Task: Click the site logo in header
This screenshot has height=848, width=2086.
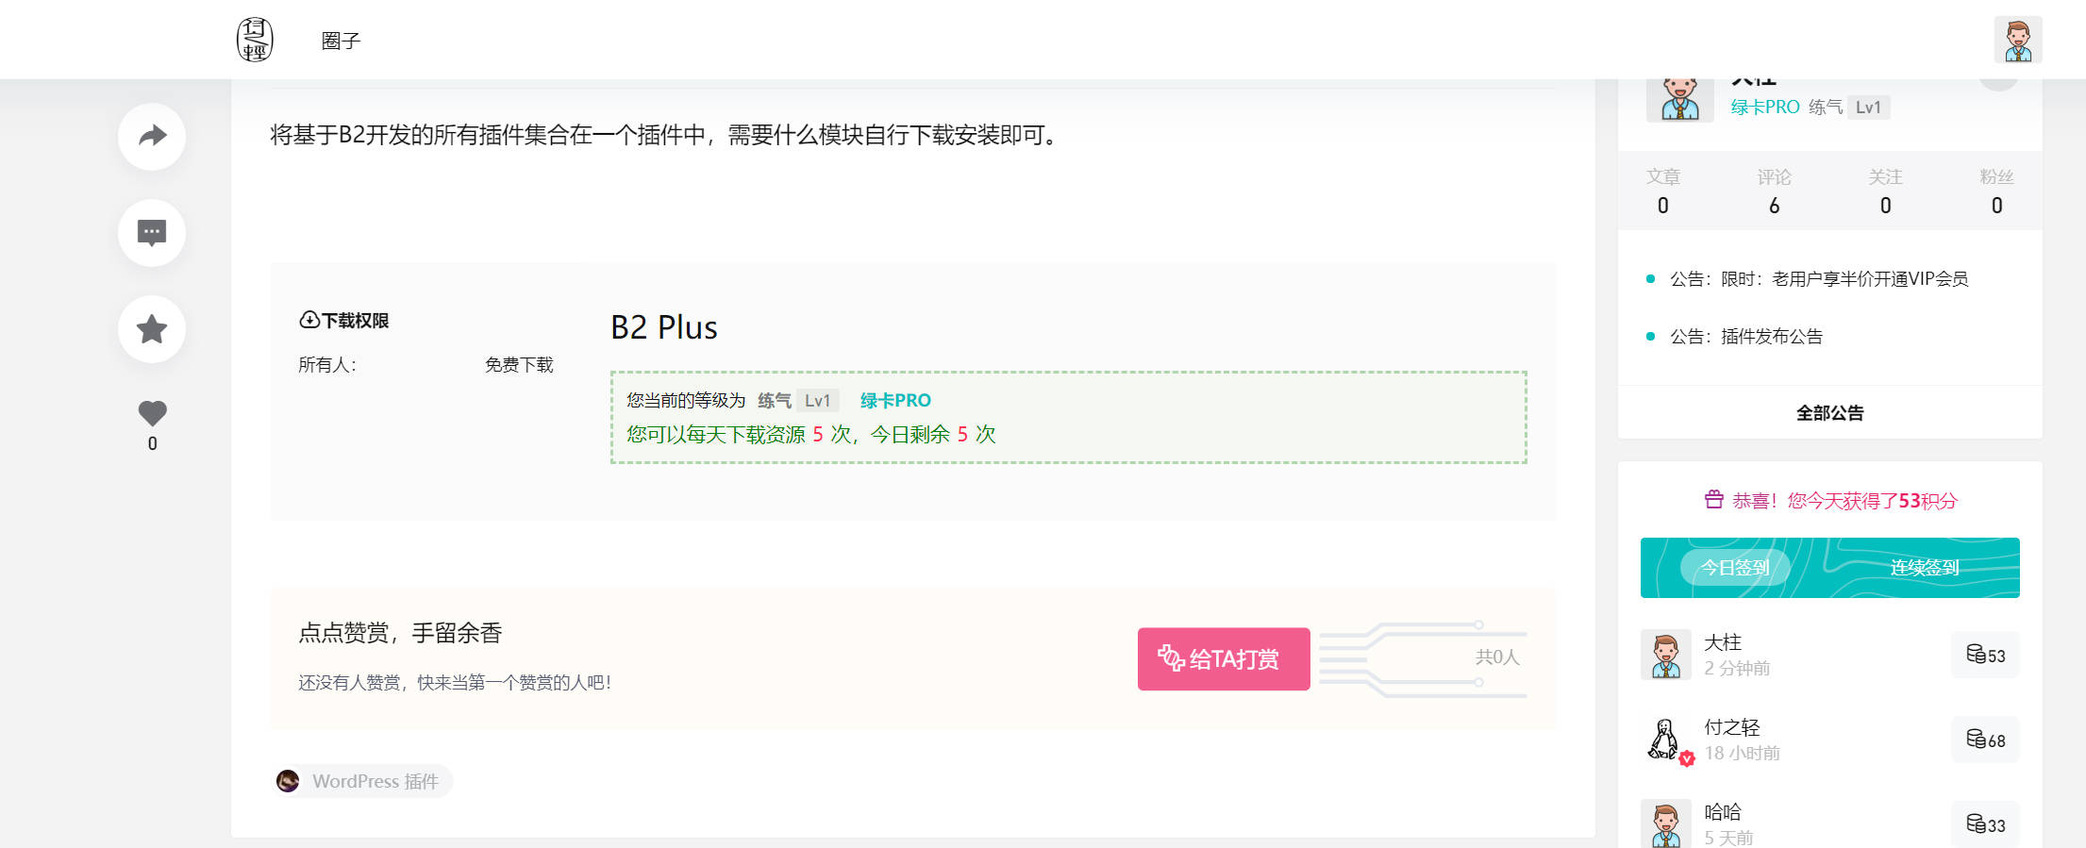Action: click(255, 40)
